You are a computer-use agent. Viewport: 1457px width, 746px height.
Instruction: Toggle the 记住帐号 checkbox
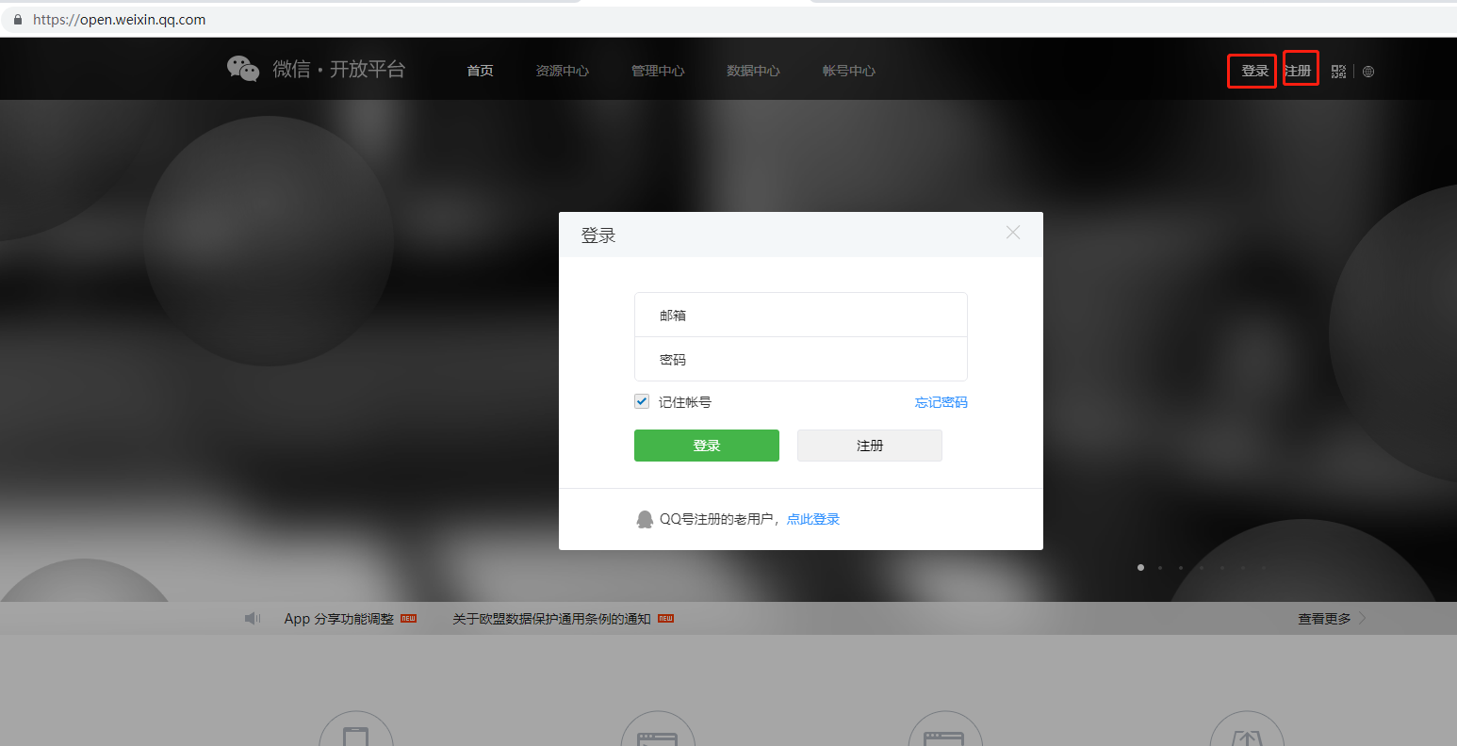[642, 401]
